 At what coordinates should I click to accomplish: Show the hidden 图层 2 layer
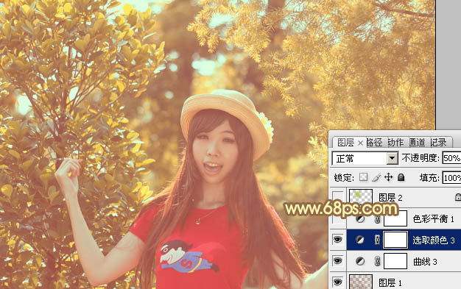pos(337,197)
